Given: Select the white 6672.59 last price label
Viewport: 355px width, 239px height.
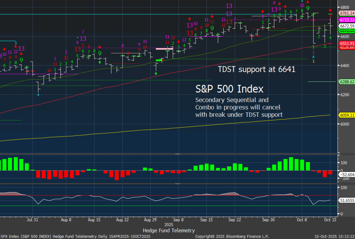Looking at the screenshot, I should 347,26.
